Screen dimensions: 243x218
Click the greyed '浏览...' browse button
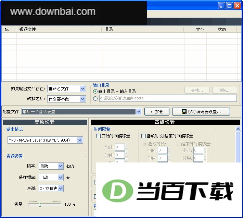coord(225,90)
